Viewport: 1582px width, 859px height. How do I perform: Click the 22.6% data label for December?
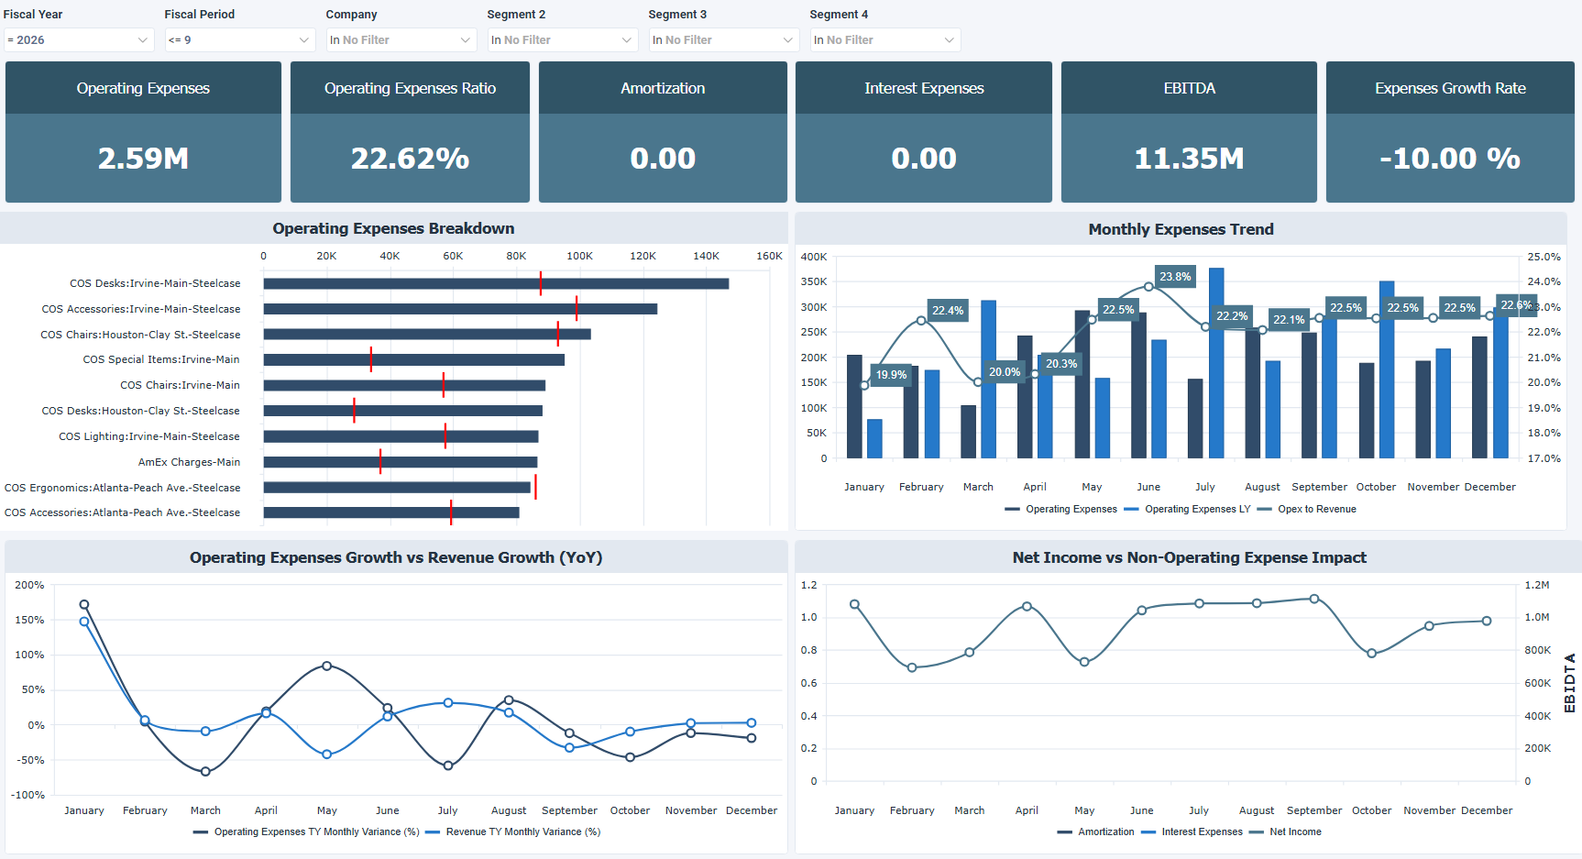[1516, 304]
